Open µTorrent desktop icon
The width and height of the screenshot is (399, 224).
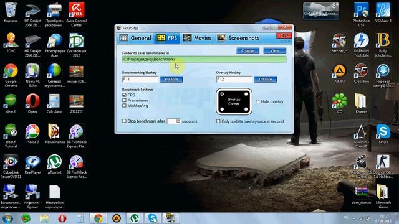pyautogui.click(x=54, y=164)
